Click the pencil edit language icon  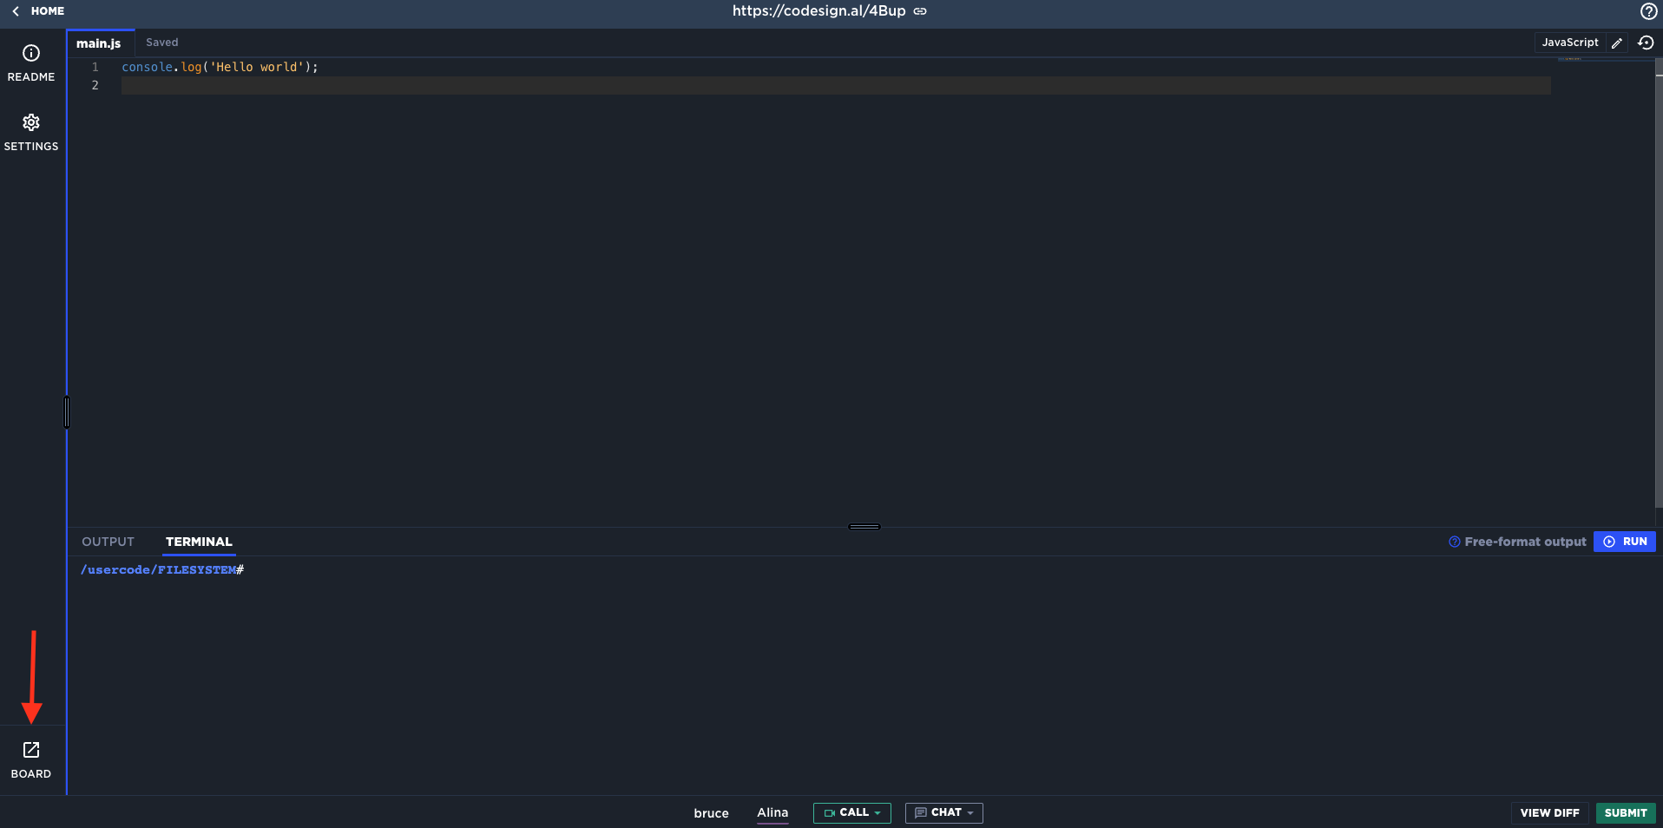tap(1616, 43)
